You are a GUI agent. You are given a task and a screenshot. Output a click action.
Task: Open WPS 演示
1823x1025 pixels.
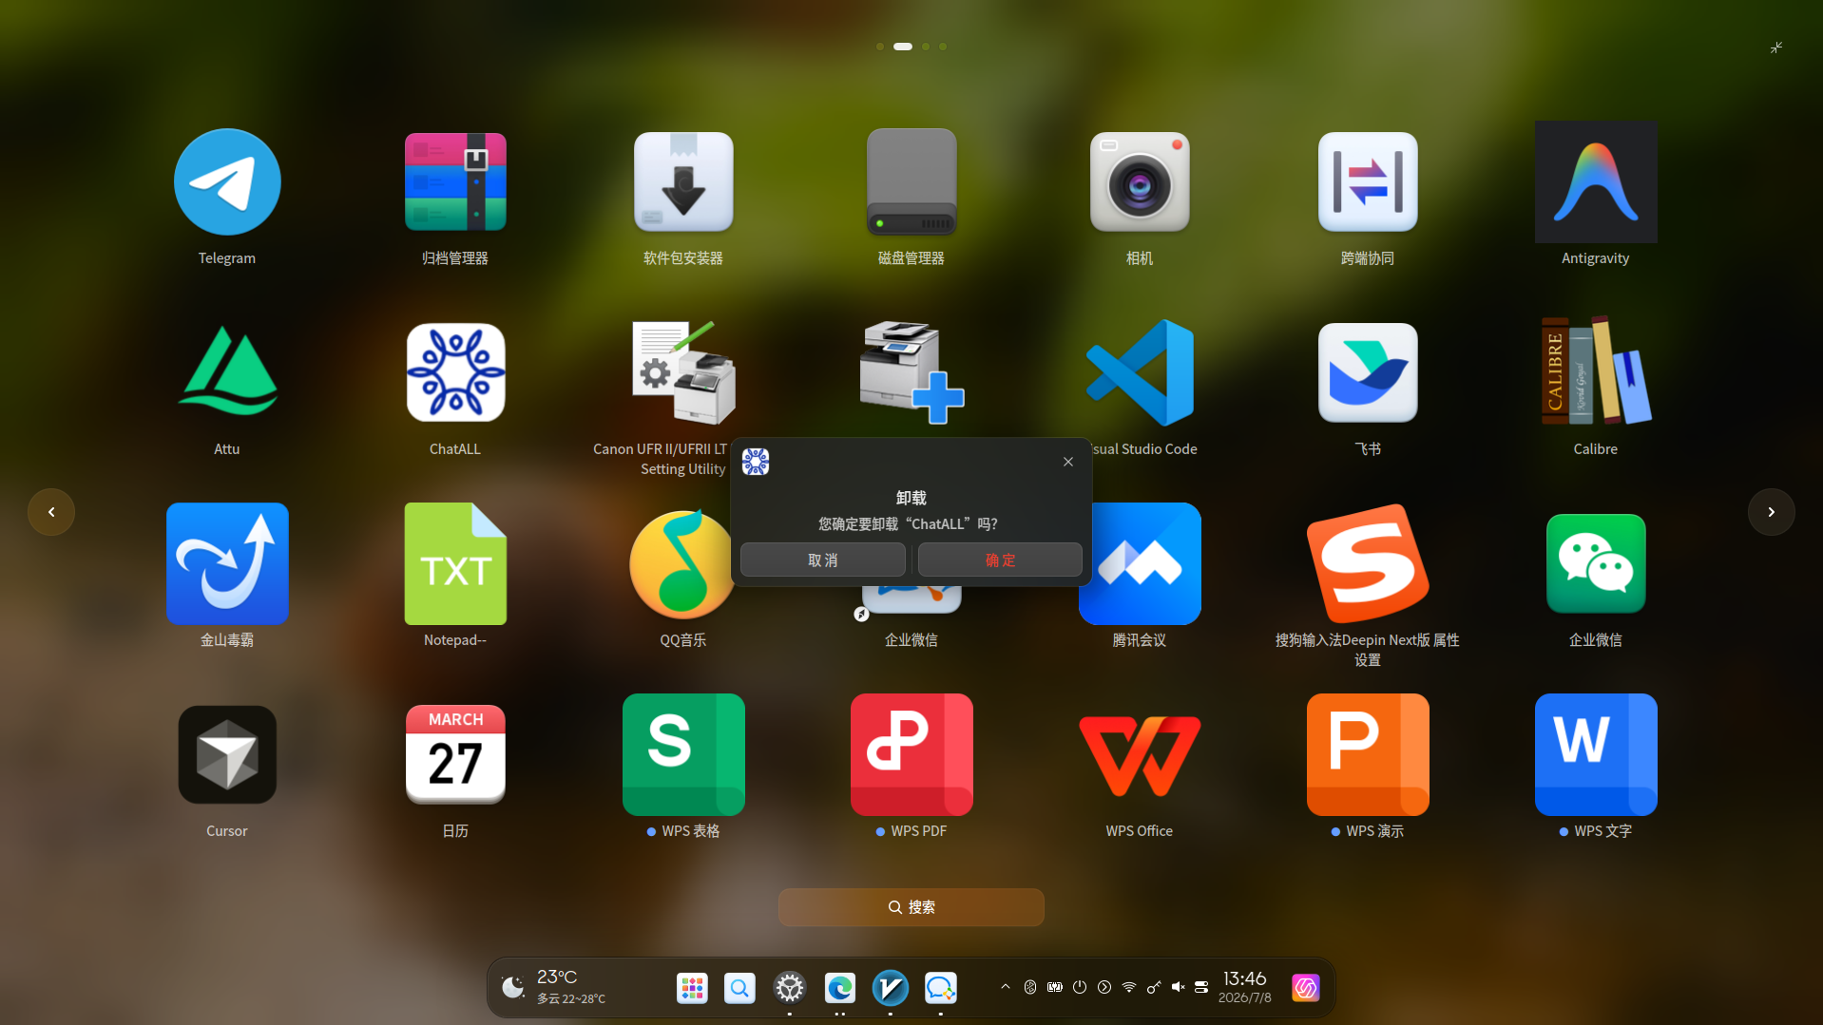pos(1368,754)
